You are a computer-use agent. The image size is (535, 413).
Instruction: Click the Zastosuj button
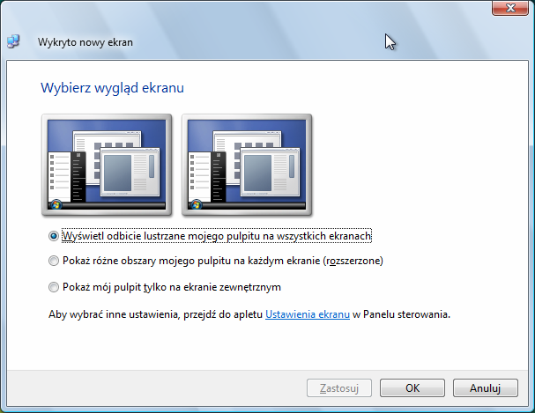click(x=339, y=388)
